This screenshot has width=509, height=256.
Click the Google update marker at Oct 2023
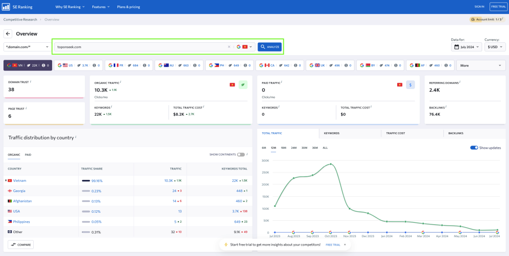tap(331, 232)
